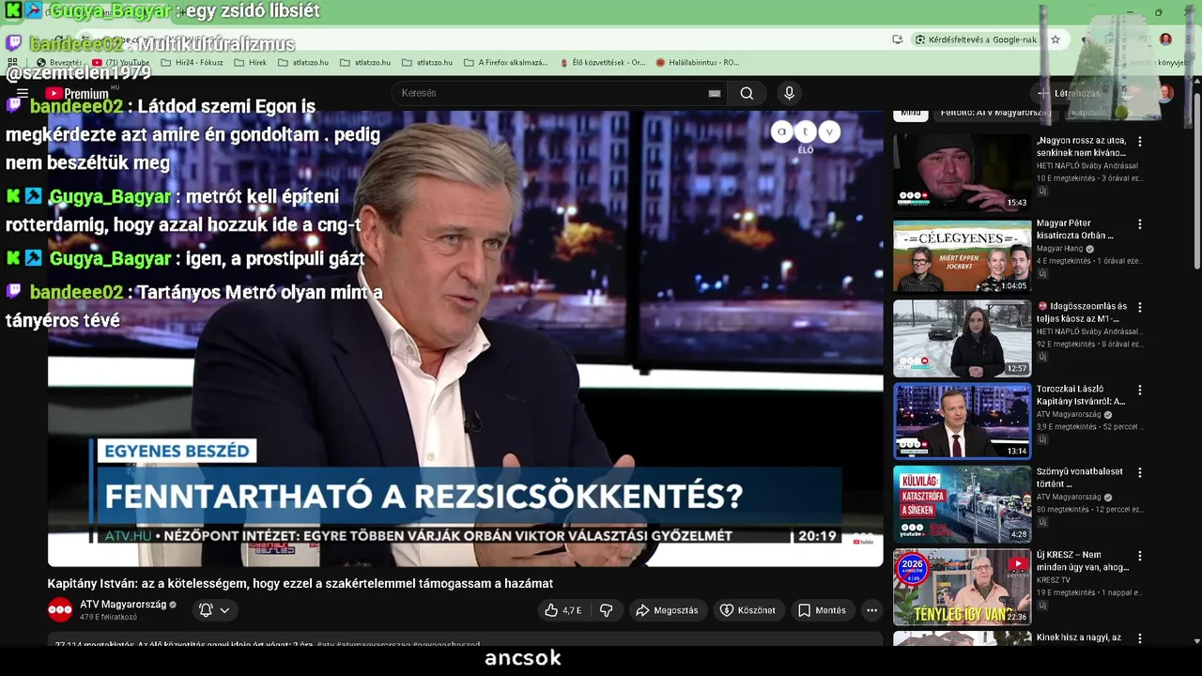This screenshot has height=676, width=1202.
Task: Play 'Nagyon rossz az utca' thumbnail
Action: pyautogui.click(x=962, y=172)
